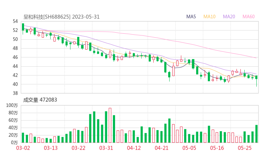Image resolution: width=262 pixels, height=156 pixels.
Task: Click the 48 price axis label
Action: tap(15, 48)
